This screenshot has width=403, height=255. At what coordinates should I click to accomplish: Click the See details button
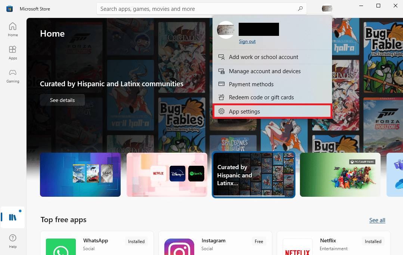62,100
